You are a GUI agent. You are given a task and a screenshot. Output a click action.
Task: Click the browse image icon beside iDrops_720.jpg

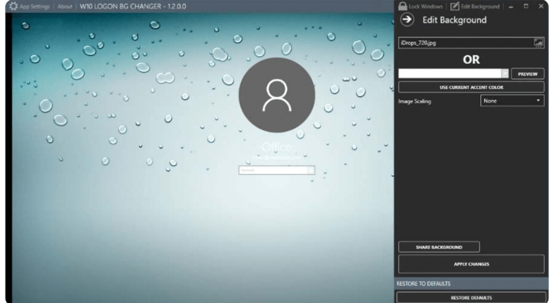click(x=538, y=43)
